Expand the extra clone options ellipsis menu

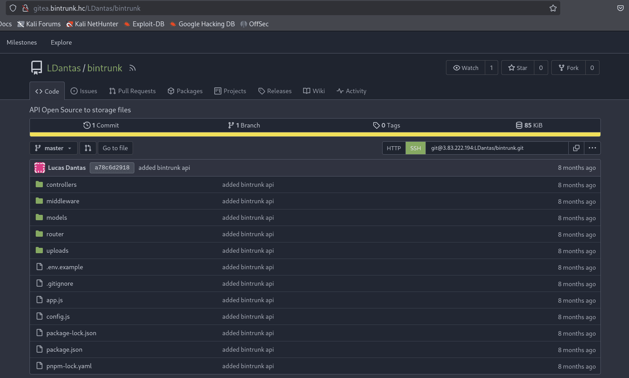[592, 148]
